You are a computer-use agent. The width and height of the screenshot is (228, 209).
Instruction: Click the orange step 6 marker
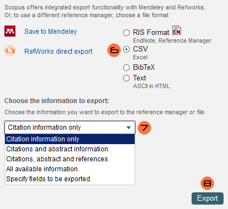point(114,50)
